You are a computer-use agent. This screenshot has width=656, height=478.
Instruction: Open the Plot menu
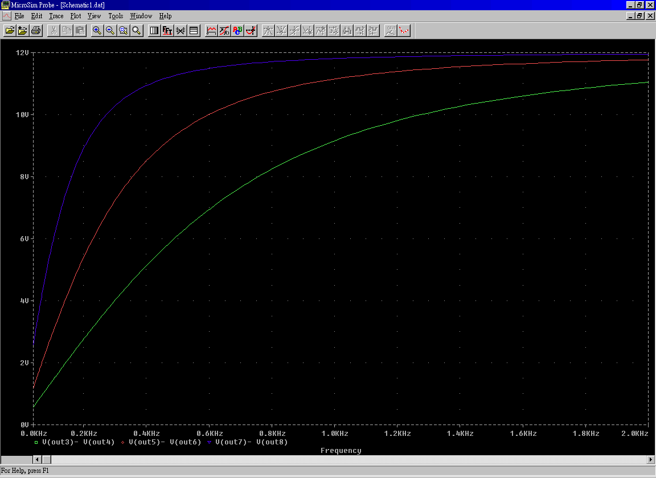[x=76, y=16]
